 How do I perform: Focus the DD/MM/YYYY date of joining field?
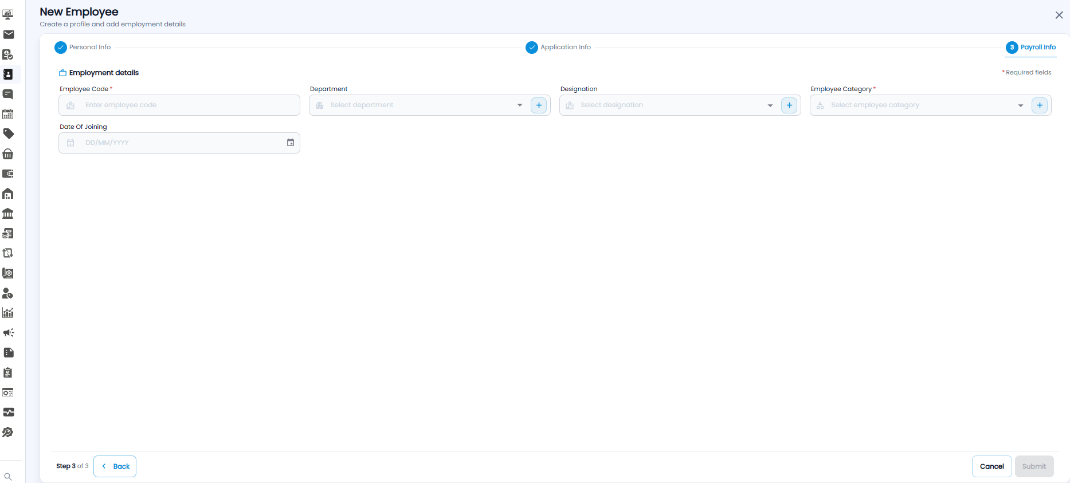tap(179, 143)
